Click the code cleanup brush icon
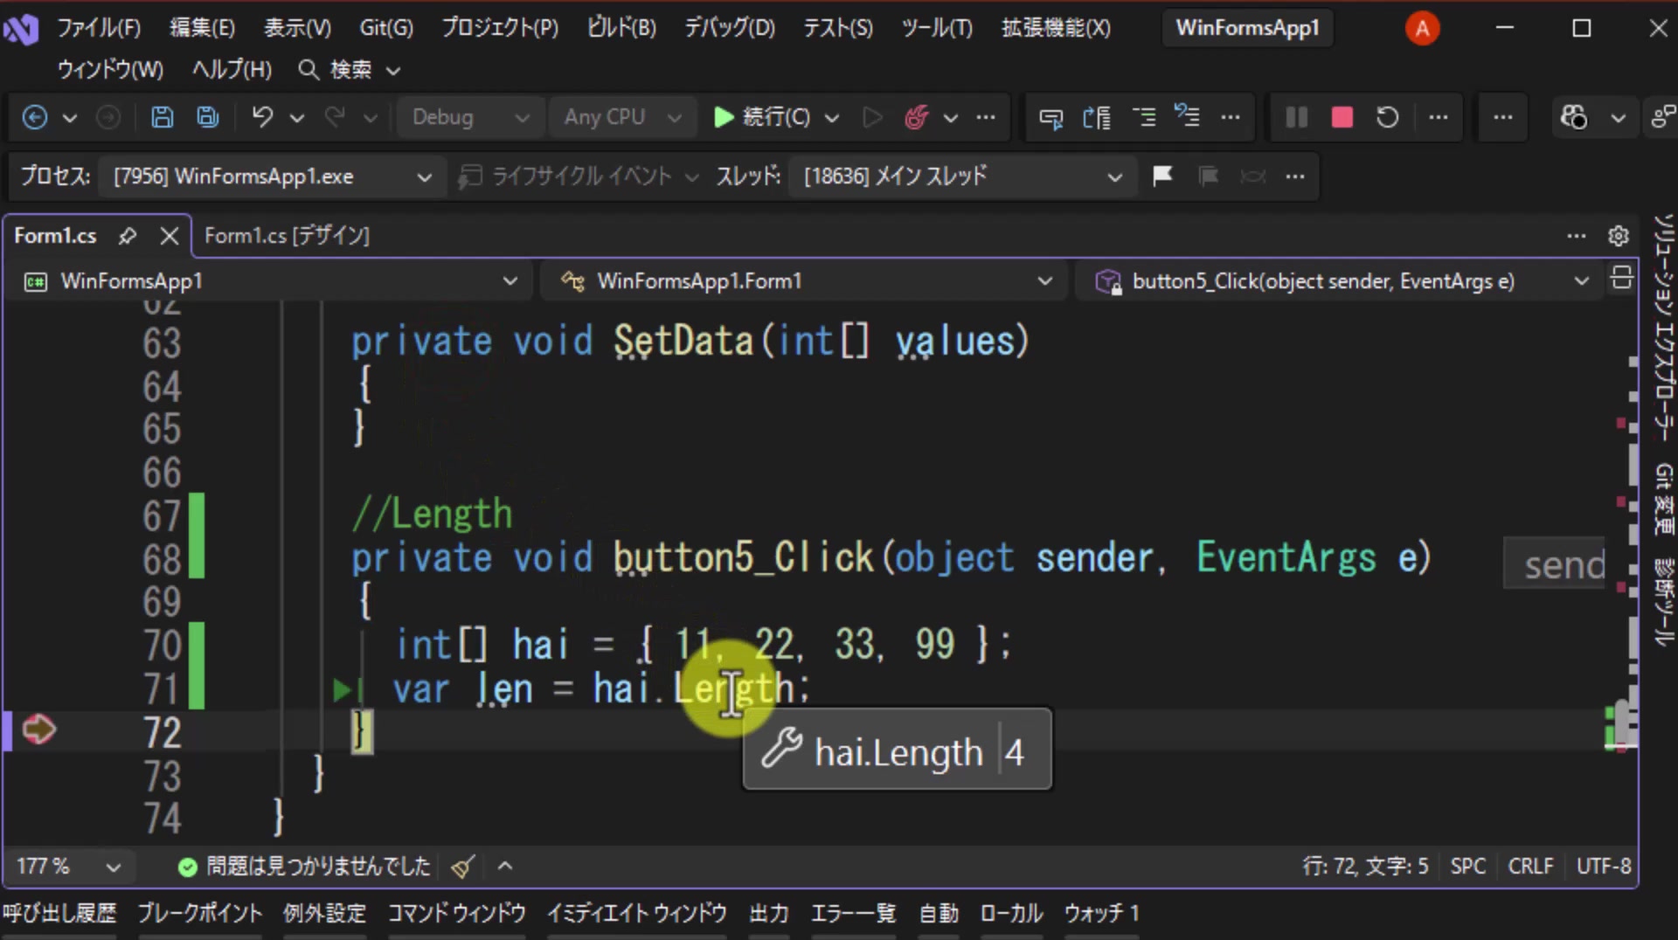Screen dimensions: 1678x940 (463, 867)
